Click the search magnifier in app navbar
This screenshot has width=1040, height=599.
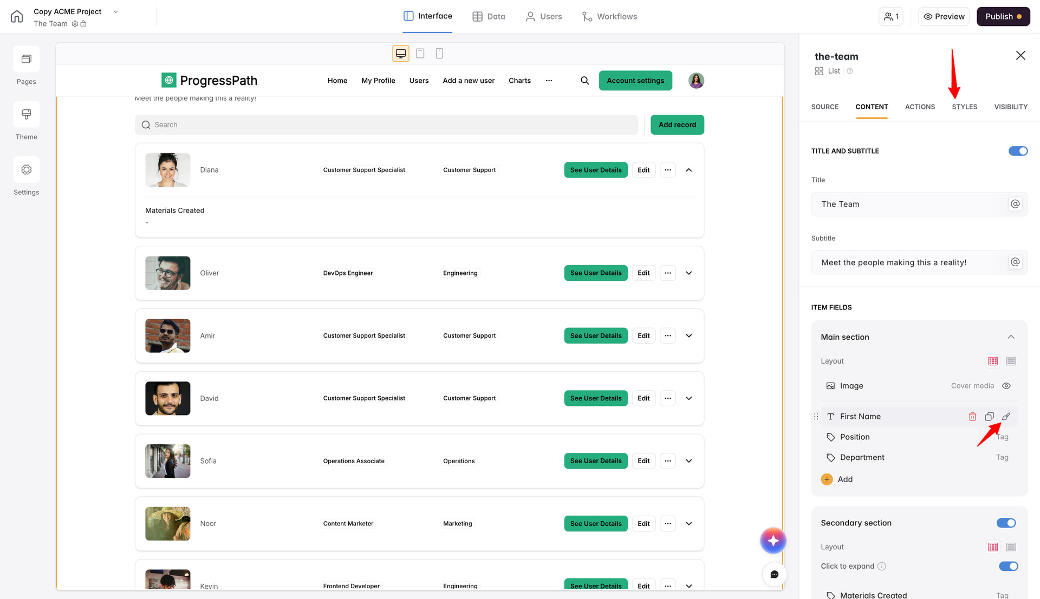tap(584, 81)
